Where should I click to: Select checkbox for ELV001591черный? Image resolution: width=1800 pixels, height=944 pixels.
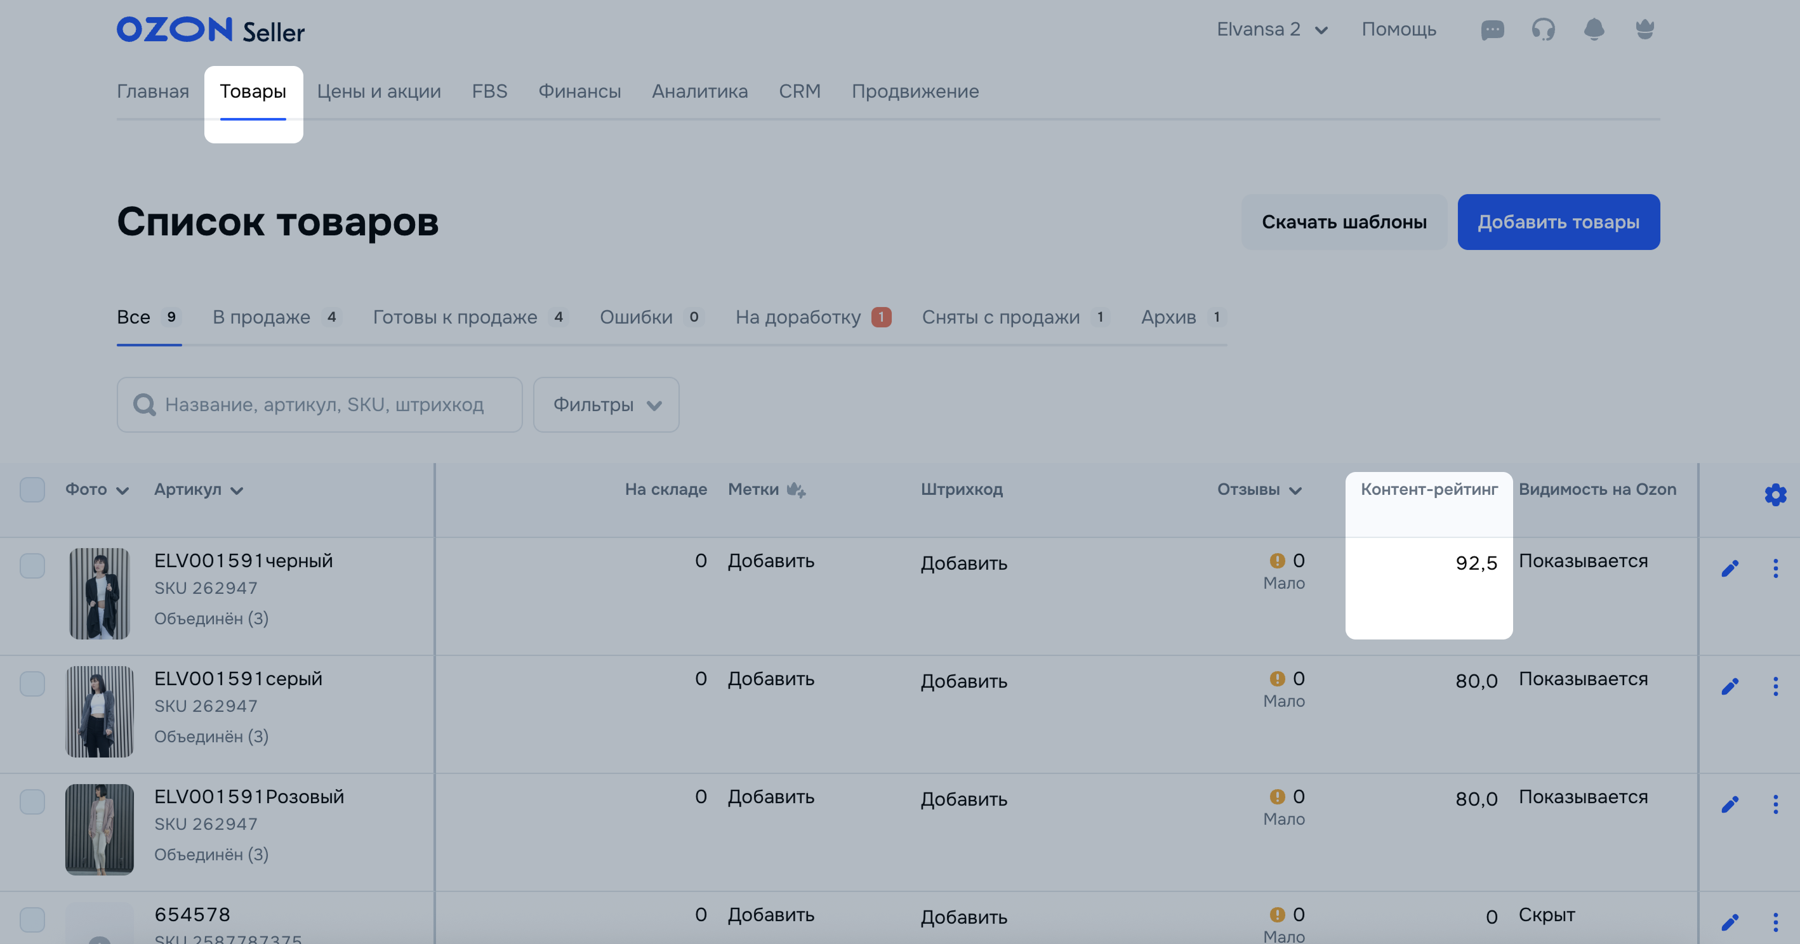[32, 565]
